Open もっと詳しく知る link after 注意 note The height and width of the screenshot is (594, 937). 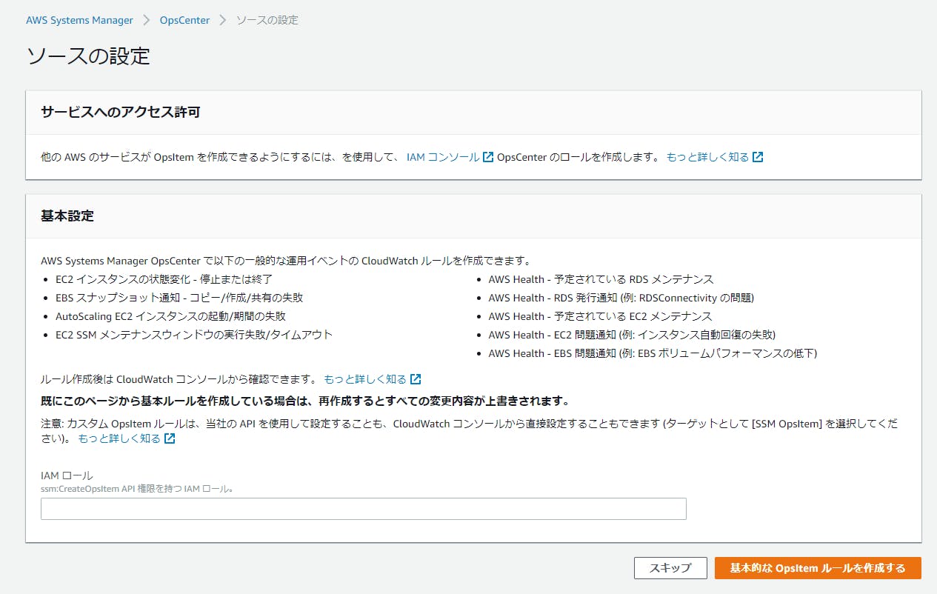(119, 438)
